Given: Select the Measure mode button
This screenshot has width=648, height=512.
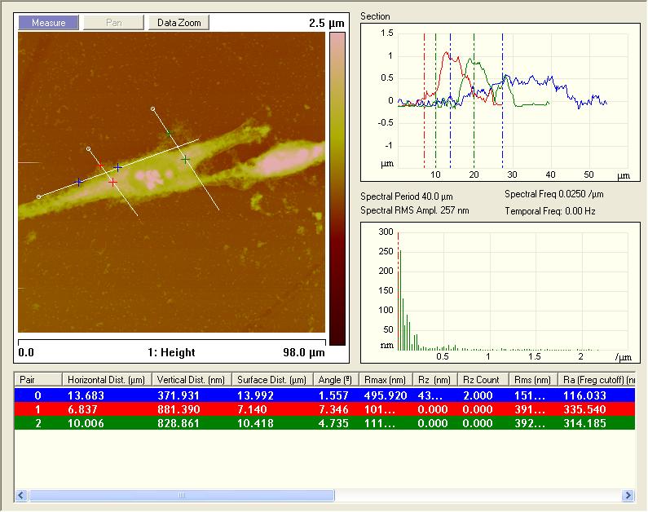Looking at the screenshot, I should point(49,23).
